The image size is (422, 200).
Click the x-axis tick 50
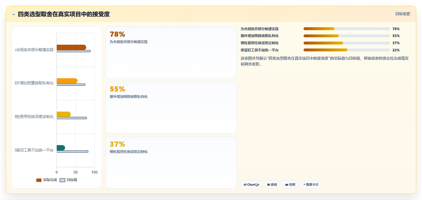coord(75,172)
